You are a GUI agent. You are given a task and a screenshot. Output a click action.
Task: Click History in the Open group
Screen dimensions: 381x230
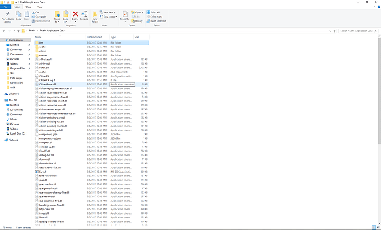(x=137, y=21)
